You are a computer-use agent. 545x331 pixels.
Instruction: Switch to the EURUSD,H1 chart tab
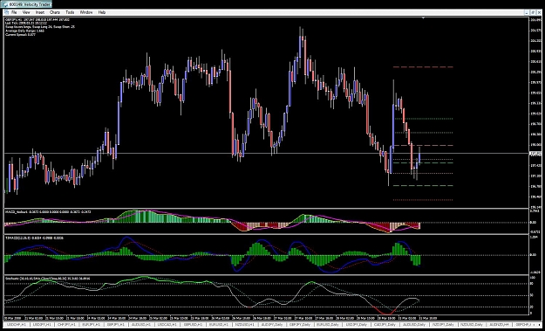[219, 324]
